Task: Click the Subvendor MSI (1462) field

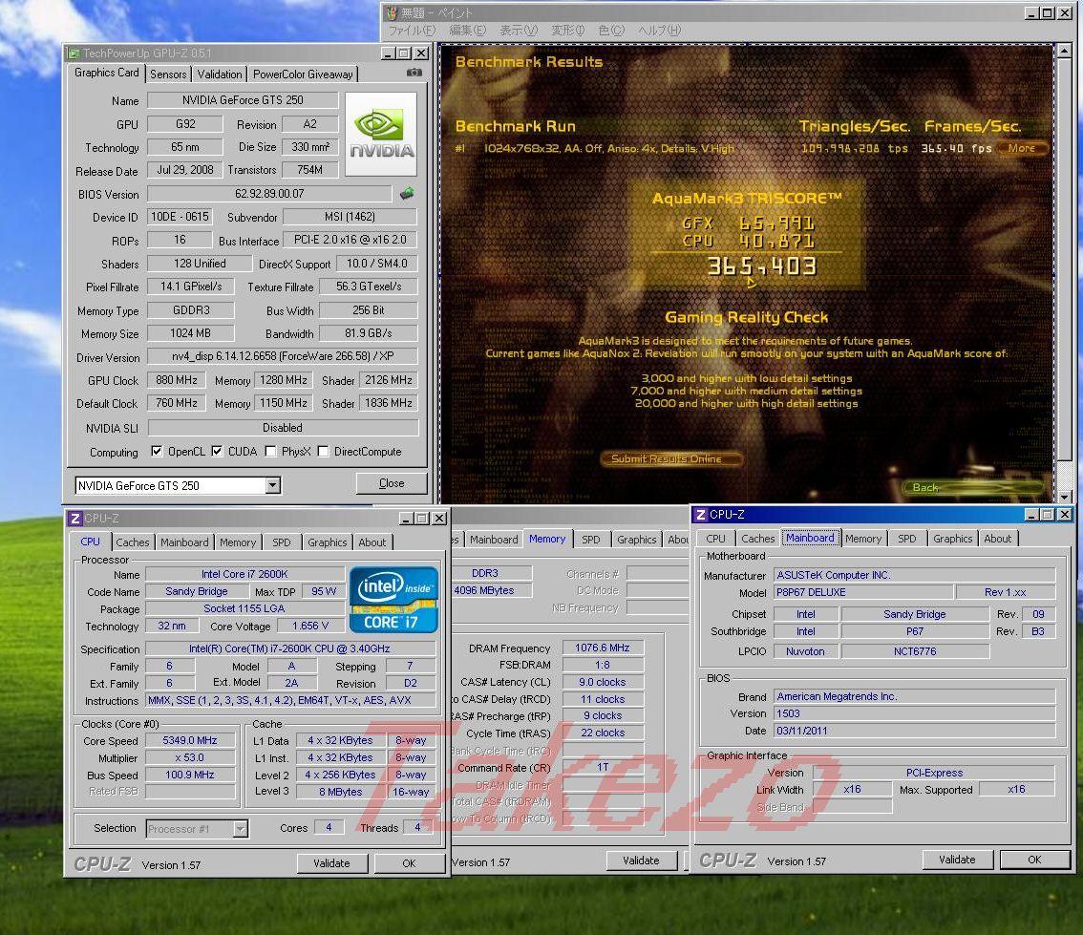Action: tap(350, 217)
